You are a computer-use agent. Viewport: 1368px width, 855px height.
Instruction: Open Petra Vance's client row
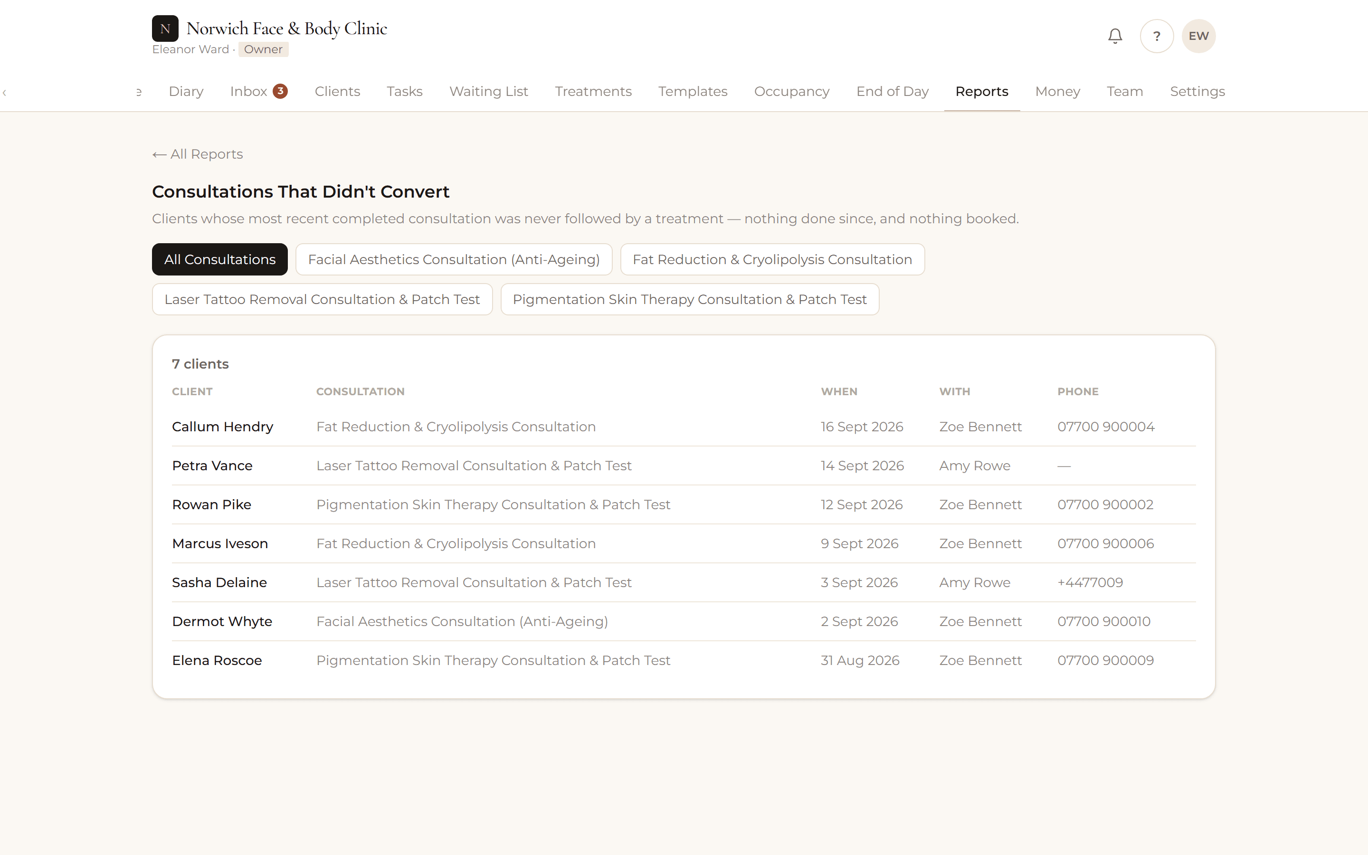684,466
